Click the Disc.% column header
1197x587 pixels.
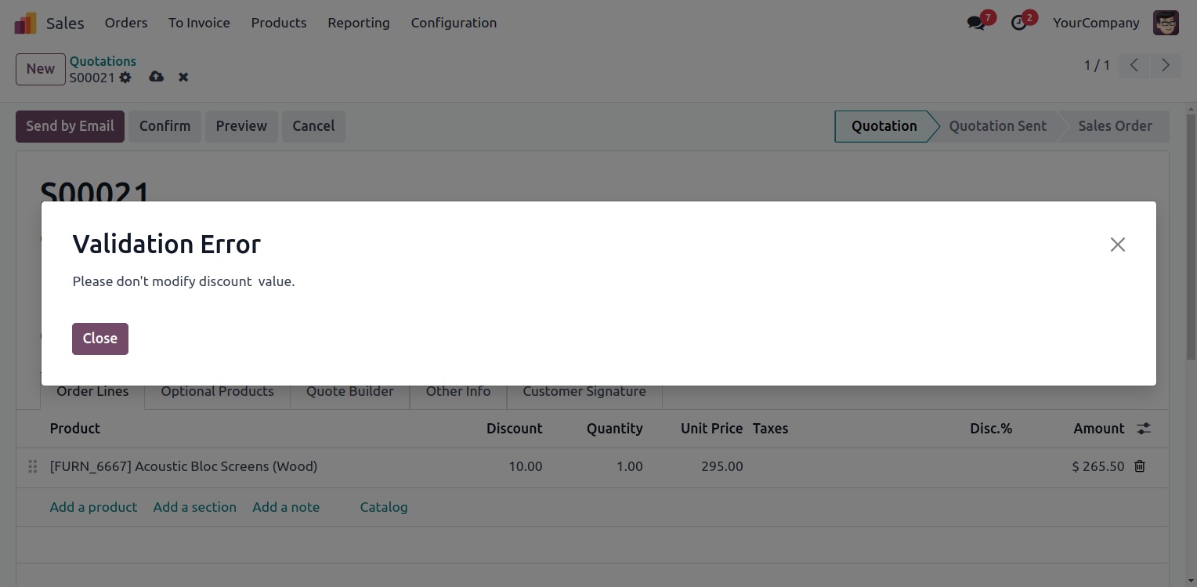[x=991, y=429]
